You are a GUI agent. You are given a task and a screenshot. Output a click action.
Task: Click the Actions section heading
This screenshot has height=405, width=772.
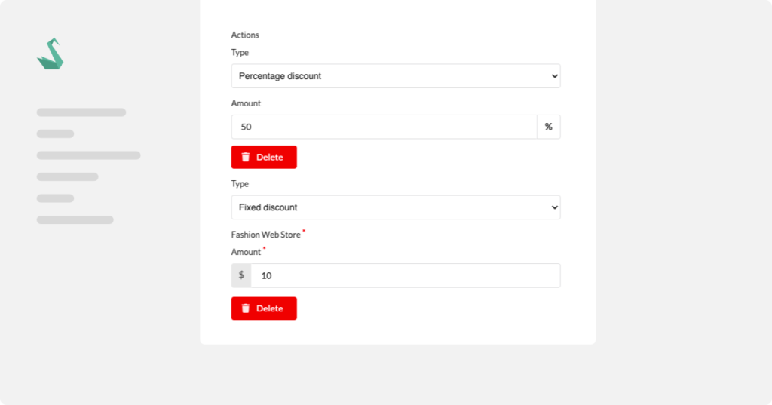click(245, 35)
